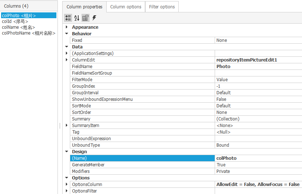Expand the Appearance category

pos(67,27)
